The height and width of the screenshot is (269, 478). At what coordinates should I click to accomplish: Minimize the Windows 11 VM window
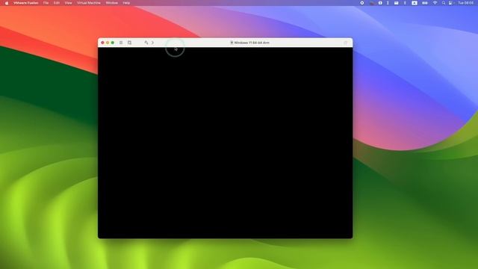pyautogui.click(x=108, y=43)
